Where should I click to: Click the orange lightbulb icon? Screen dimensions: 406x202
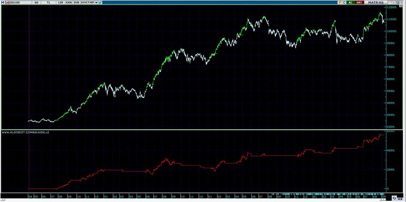click(x=339, y=3)
